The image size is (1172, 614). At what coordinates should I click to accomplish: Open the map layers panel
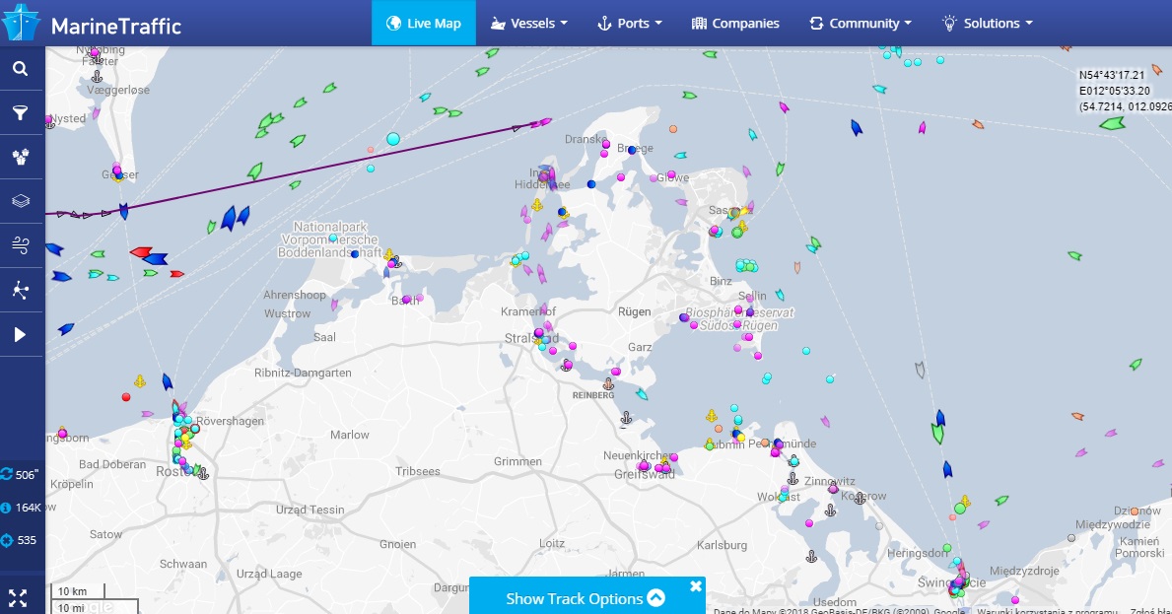(21, 201)
